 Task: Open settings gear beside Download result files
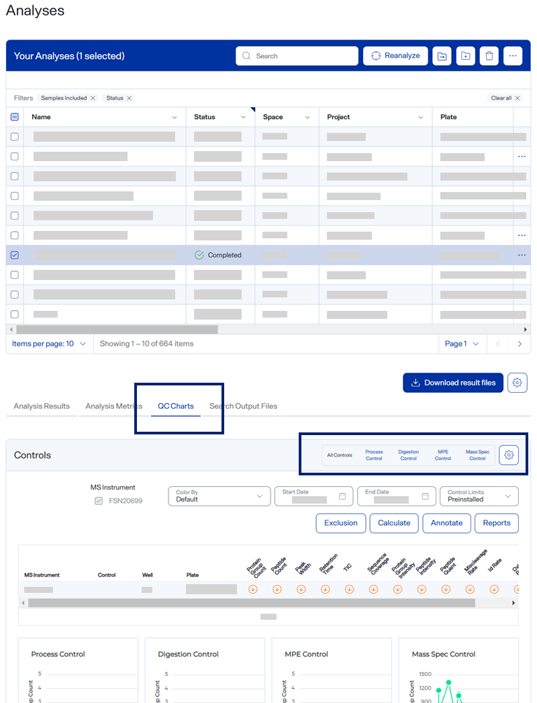(517, 383)
